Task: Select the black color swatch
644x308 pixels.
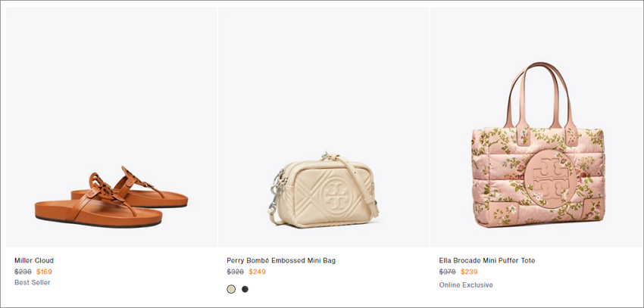Action: coord(245,289)
